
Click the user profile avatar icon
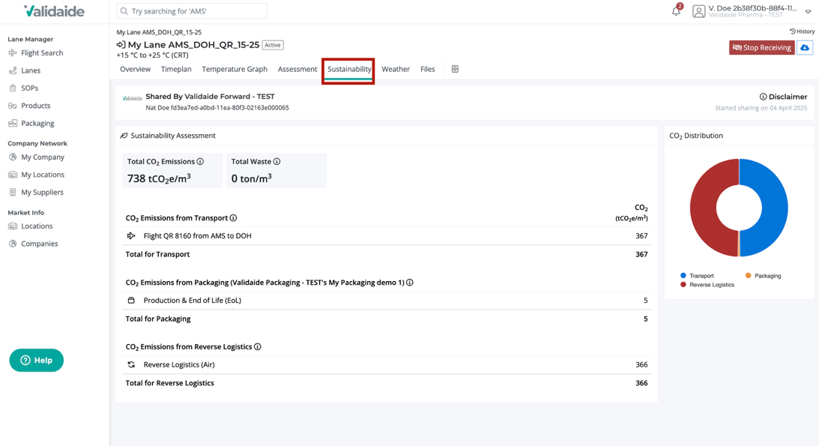(699, 11)
